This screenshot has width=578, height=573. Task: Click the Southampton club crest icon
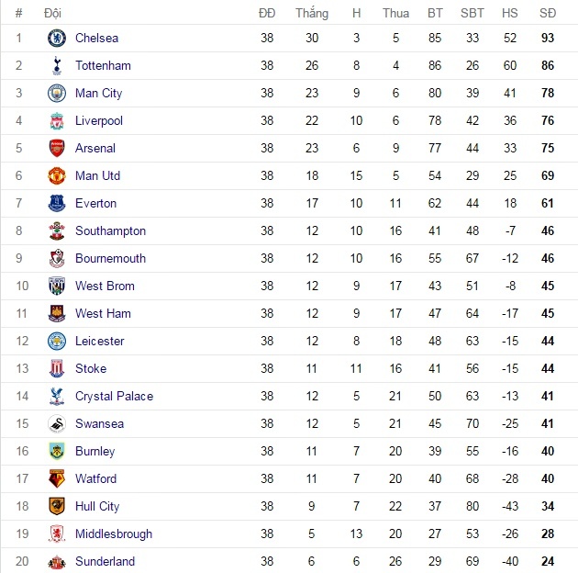57,231
